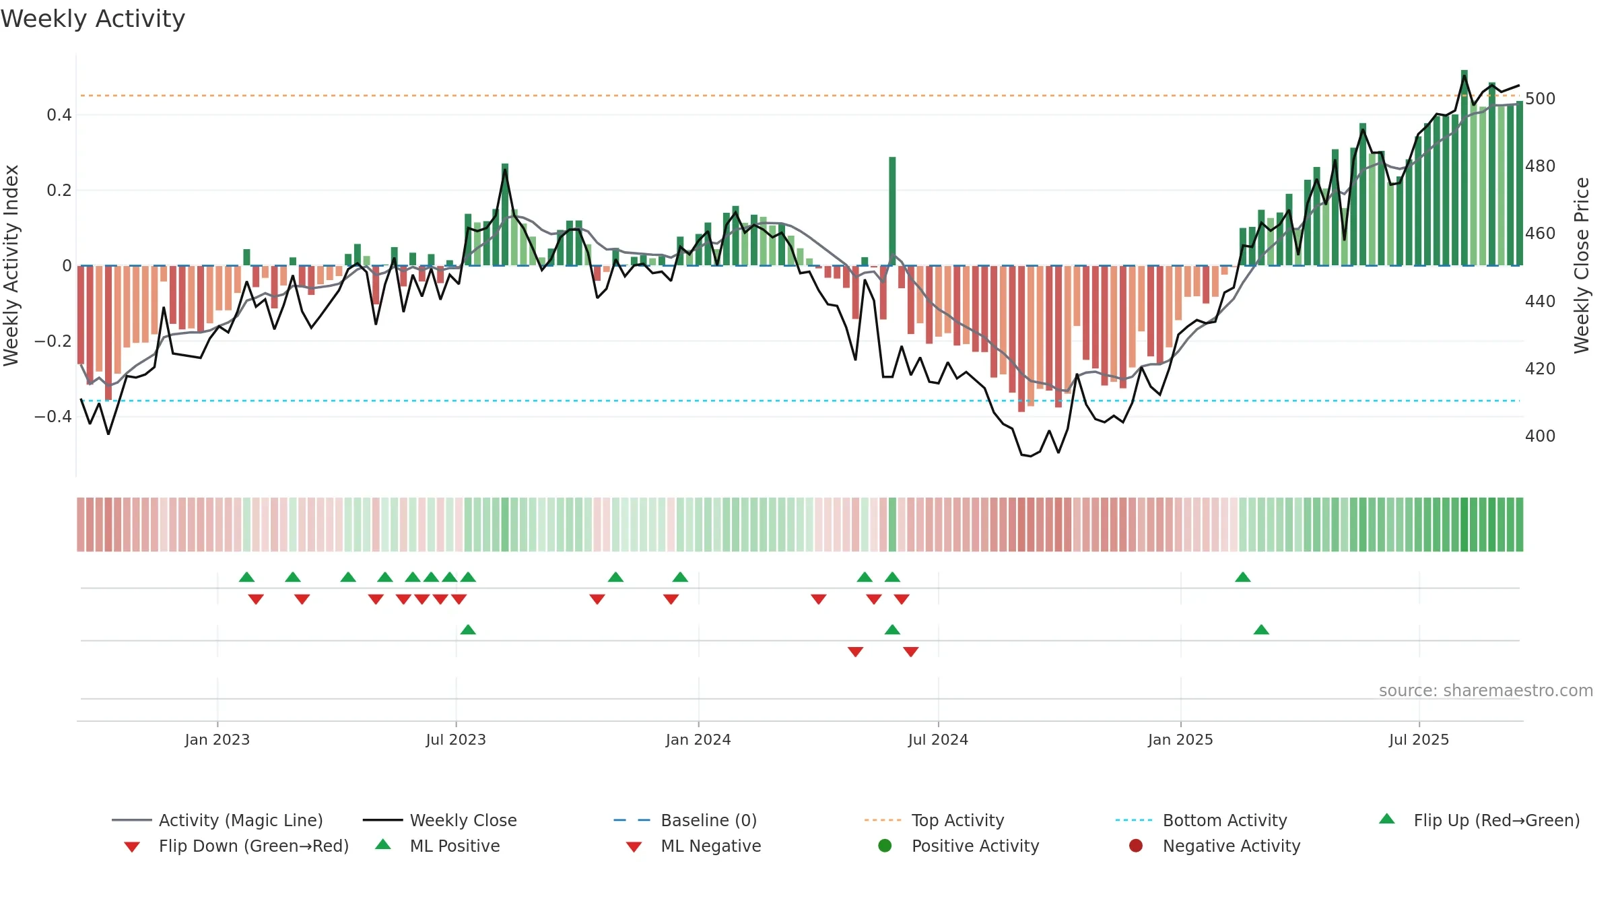The image size is (1616, 909).
Task: Click the last ML Negative marker before Jul 2024
Action: click(x=911, y=652)
